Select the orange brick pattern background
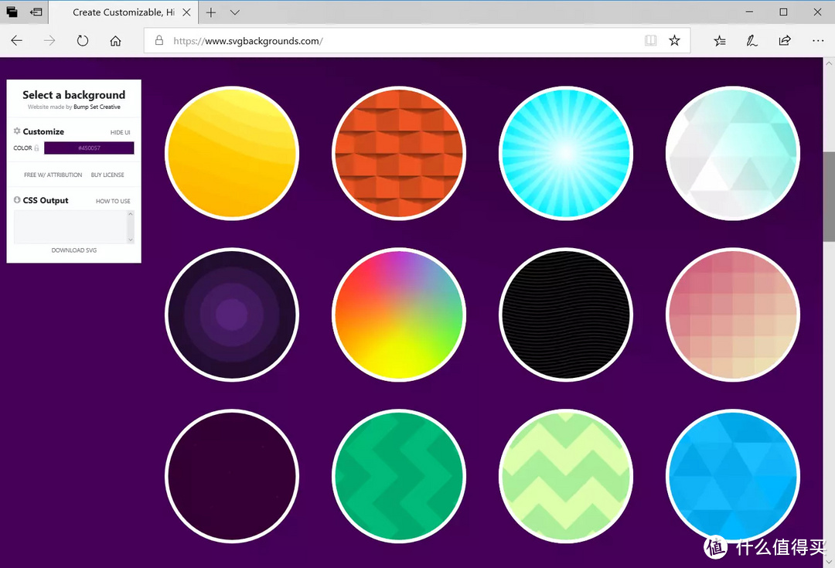The width and height of the screenshot is (835, 568). 399,153
